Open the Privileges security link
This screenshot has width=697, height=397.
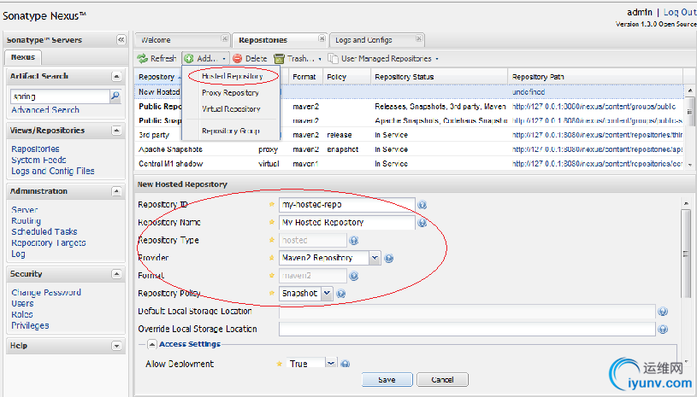(30, 325)
